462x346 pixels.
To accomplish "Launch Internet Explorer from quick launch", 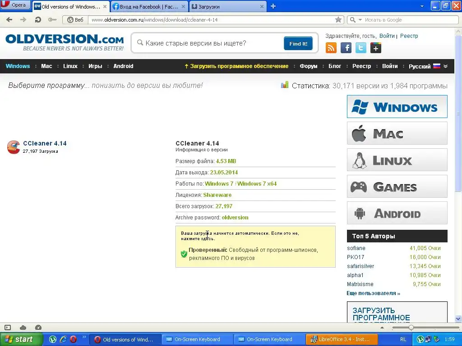I will tap(63, 339).
